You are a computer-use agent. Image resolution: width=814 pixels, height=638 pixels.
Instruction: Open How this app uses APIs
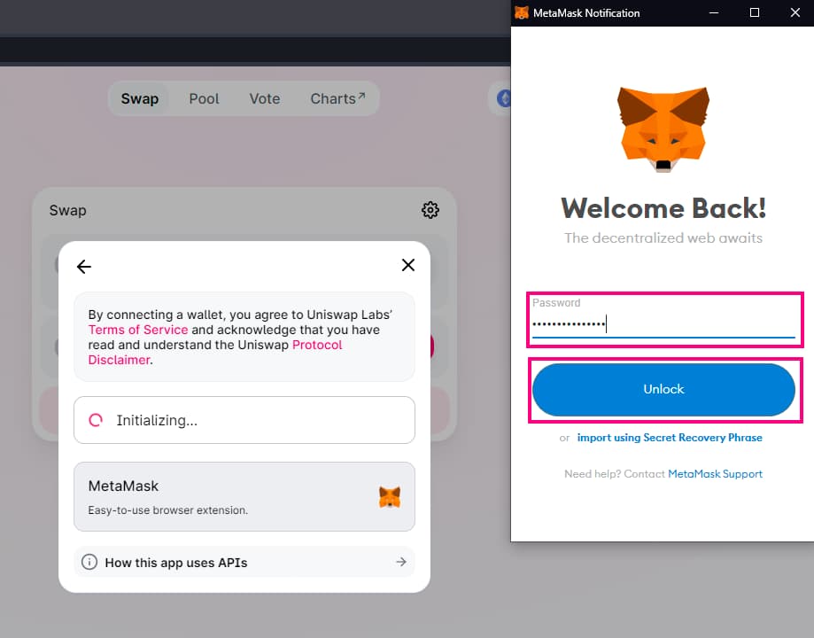pyautogui.click(x=244, y=562)
